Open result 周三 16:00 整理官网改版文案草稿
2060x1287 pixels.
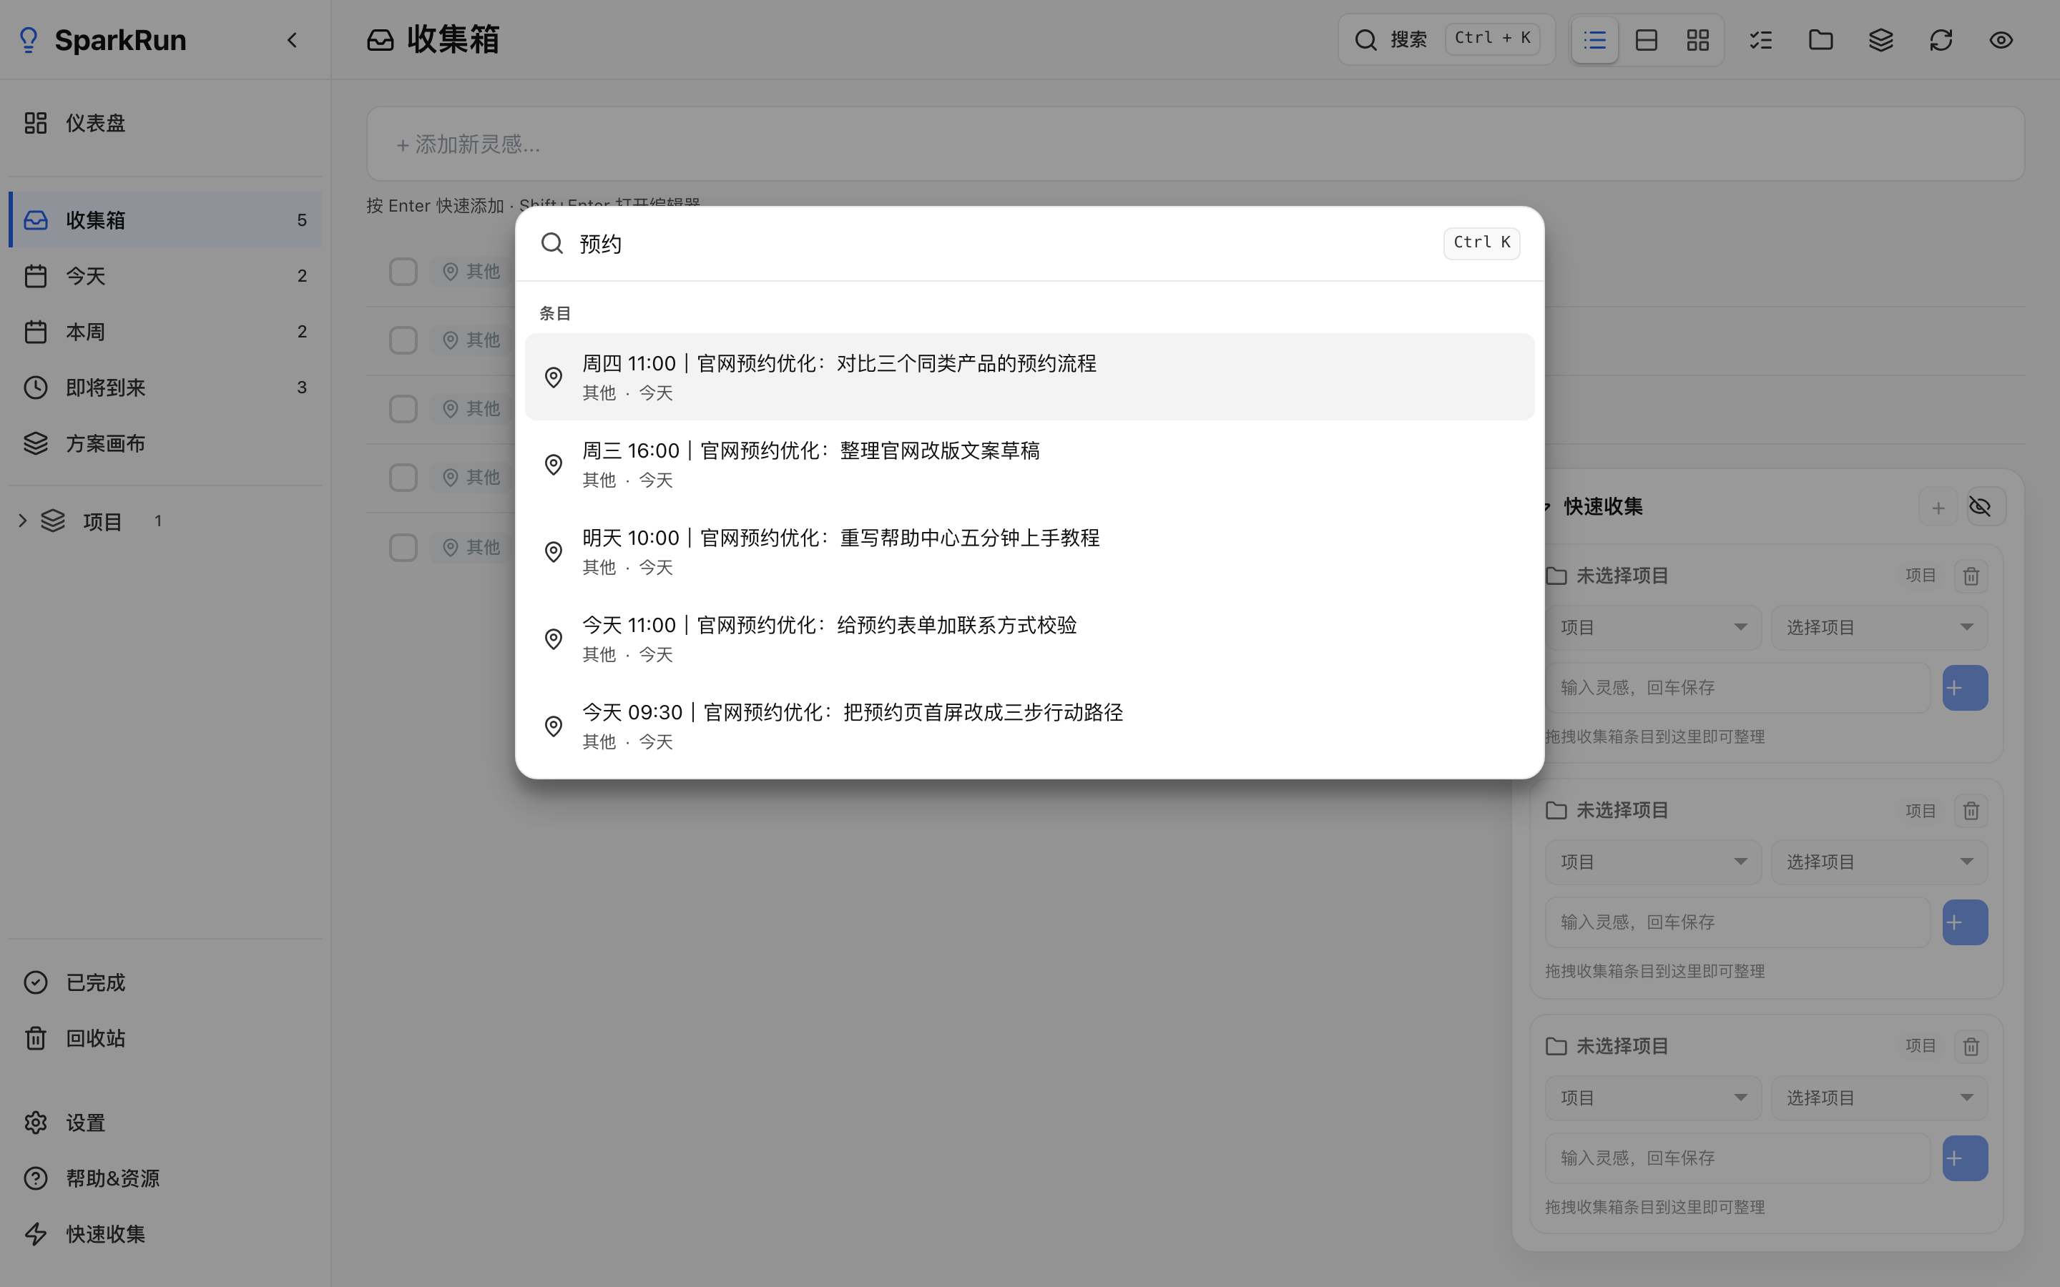pos(1029,464)
